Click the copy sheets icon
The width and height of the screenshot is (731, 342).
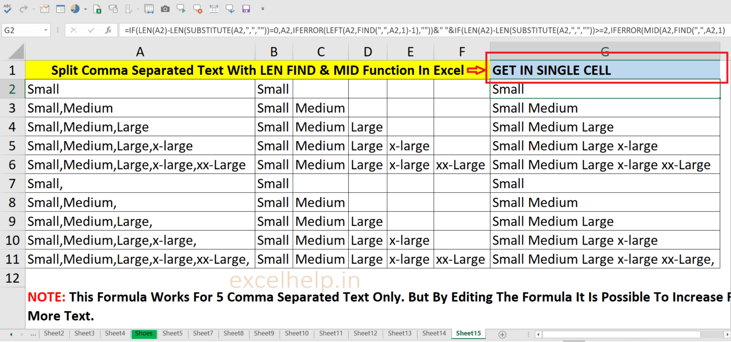[x=113, y=9]
